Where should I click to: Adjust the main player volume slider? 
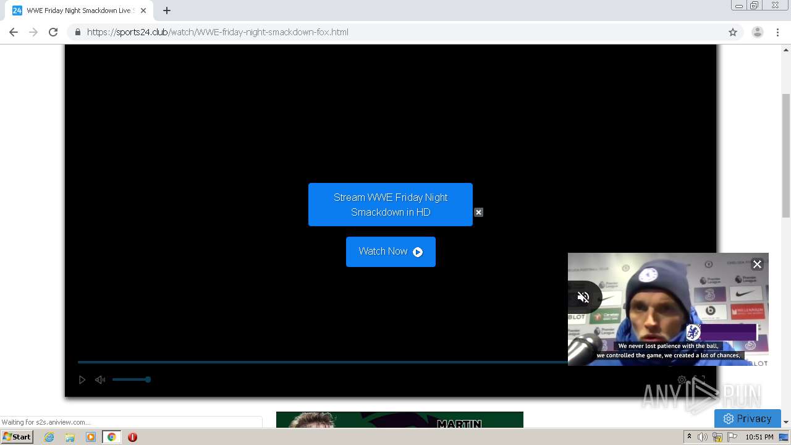131,379
